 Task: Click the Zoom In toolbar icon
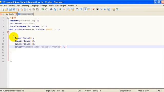(x=60, y=9)
